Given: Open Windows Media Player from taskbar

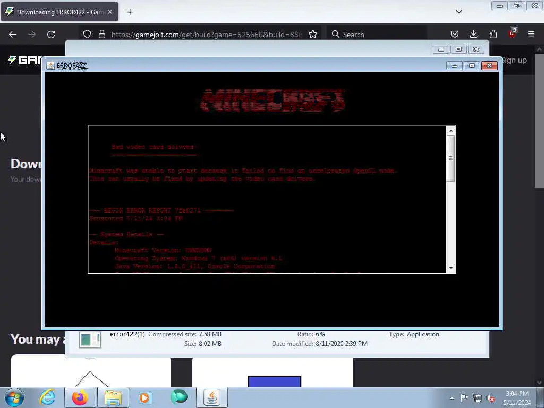Looking at the screenshot, I should point(144,397).
